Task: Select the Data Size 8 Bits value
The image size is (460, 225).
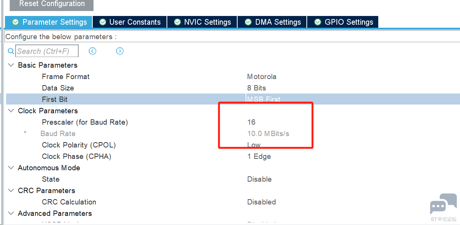Action: (x=257, y=88)
